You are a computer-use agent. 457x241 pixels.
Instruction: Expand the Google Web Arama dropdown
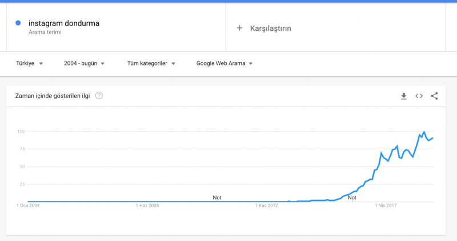(225, 63)
